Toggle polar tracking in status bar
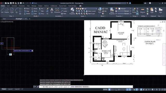The image size is (166, 93). [119, 90]
